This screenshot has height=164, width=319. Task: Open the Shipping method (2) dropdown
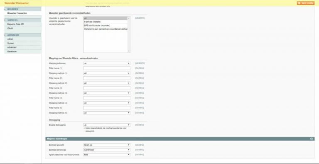coord(107,83)
